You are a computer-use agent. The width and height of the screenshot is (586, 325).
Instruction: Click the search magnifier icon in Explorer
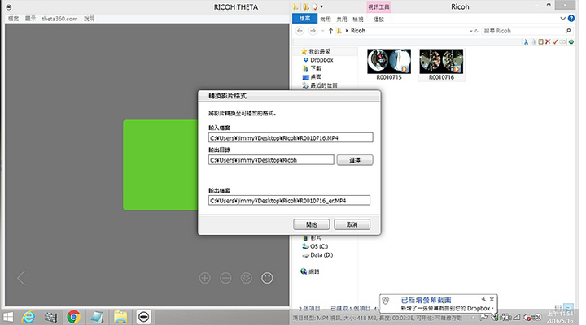568,31
